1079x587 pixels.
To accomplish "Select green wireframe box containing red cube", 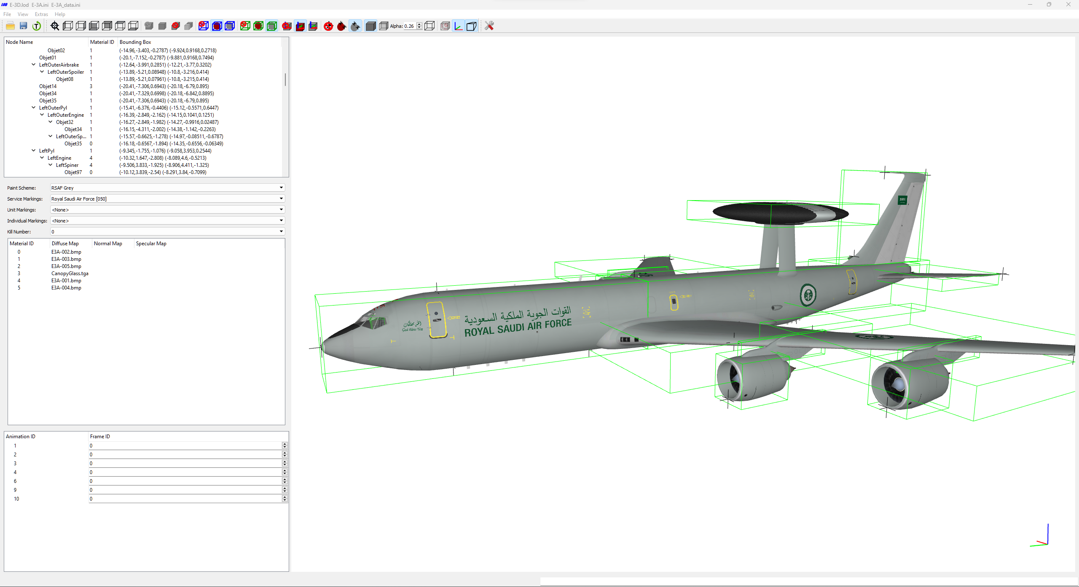I will tap(259, 26).
